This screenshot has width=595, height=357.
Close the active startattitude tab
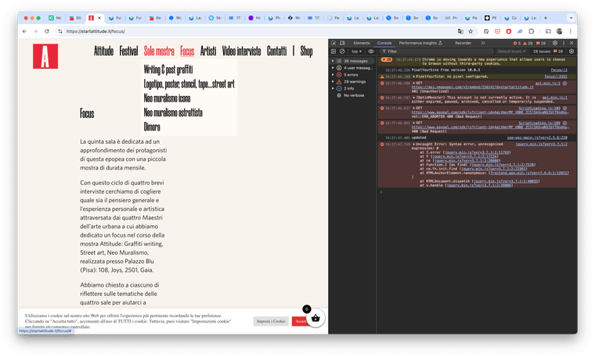(x=99, y=18)
